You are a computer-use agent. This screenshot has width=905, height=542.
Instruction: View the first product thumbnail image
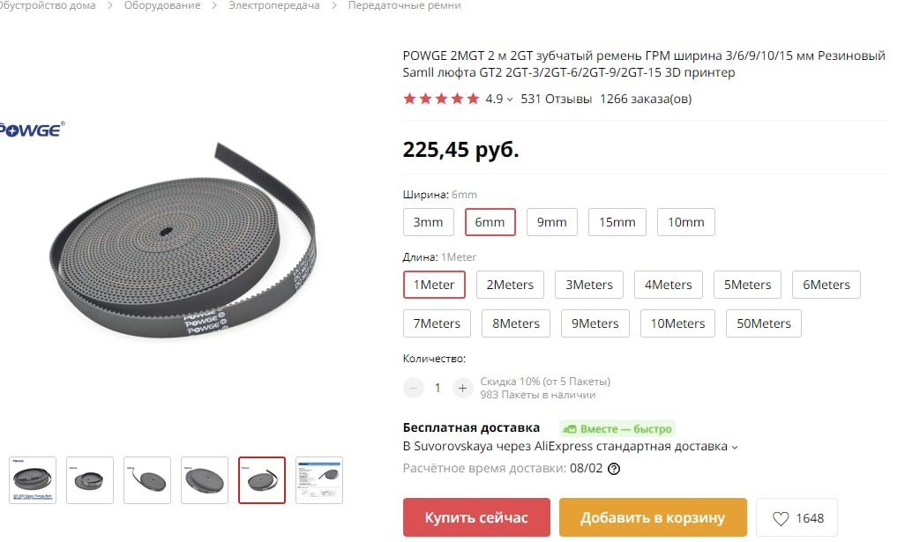point(33,480)
